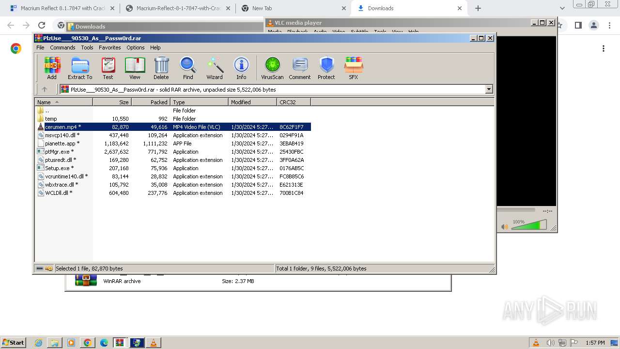Open the Commands menu
The image size is (620, 349).
[x=62, y=48]
